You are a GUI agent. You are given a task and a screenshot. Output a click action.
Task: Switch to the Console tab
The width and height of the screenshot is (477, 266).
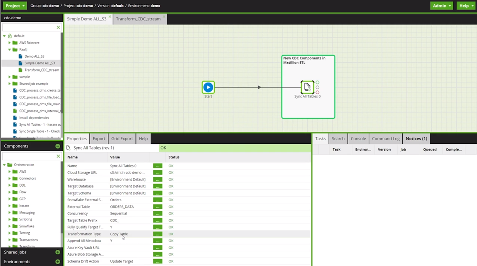click(x=358, y=139)
